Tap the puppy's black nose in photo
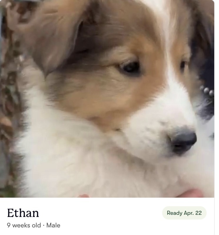 pos(183,140)
